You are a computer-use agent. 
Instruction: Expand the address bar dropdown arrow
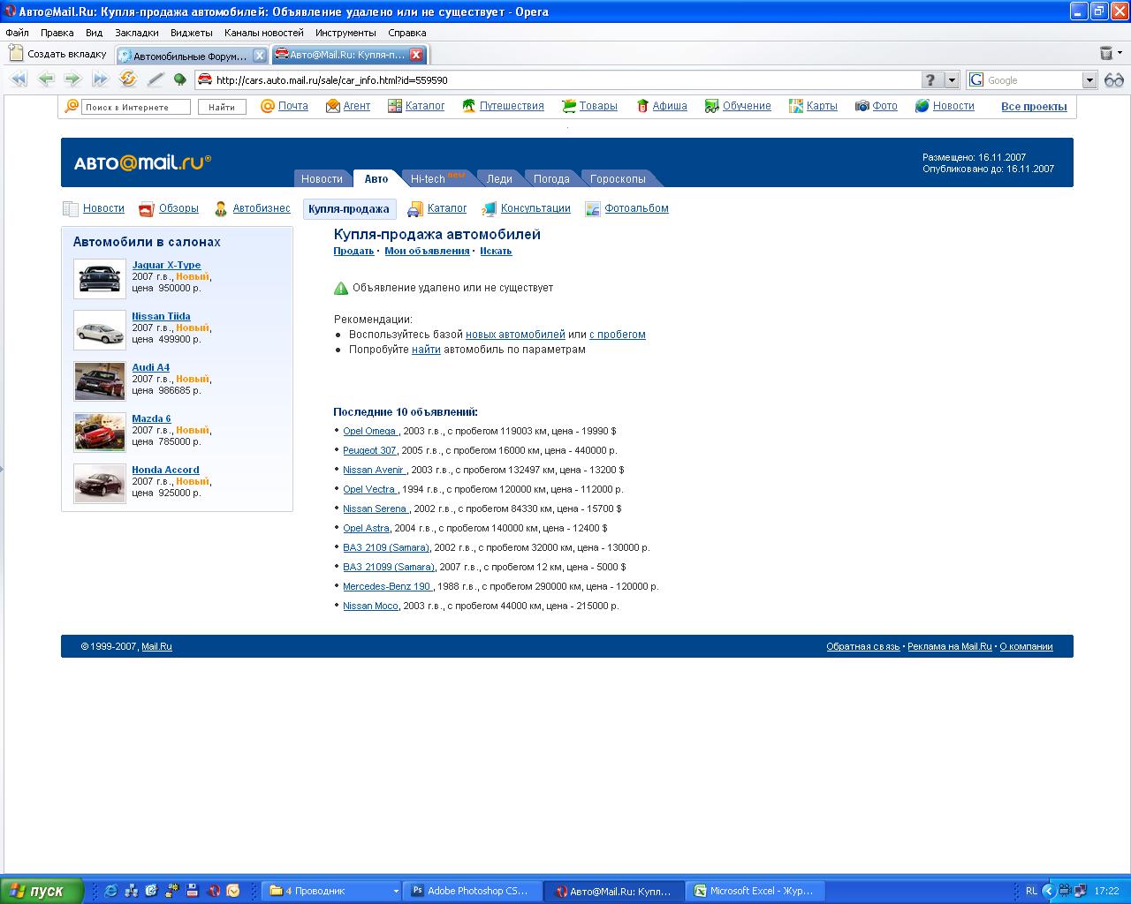(x=952, y=80)
